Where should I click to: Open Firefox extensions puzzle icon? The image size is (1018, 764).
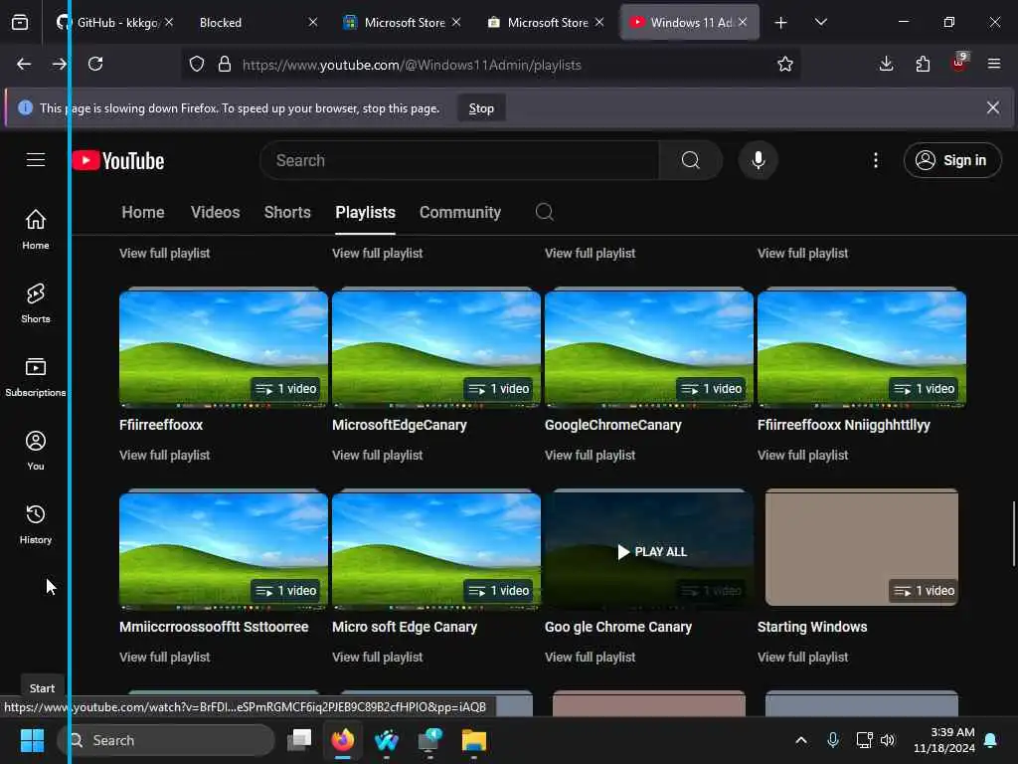923,64
